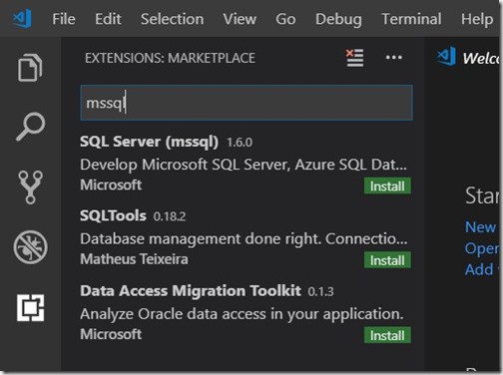
Task: Open the View menu
Action: pyautogui.click(x=240, y=19)
